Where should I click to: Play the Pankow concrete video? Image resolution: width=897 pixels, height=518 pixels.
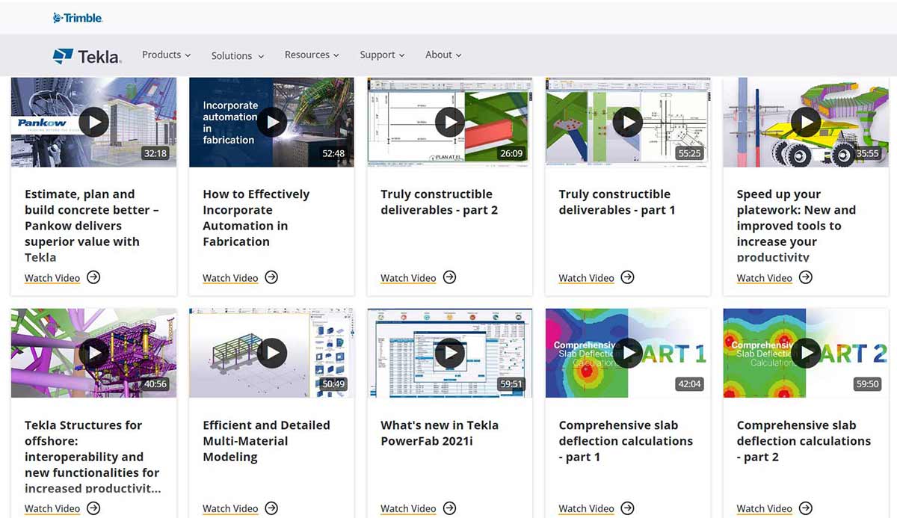pos(93,122)
